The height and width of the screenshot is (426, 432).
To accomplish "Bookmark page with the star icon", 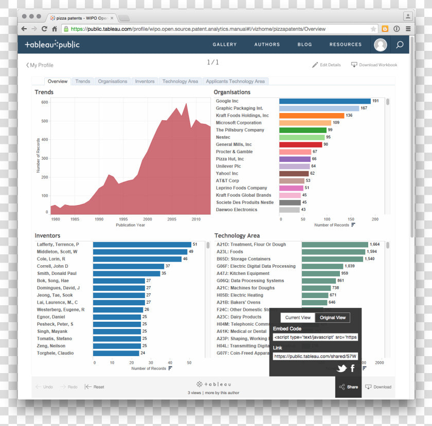I will tap(373, 29).
